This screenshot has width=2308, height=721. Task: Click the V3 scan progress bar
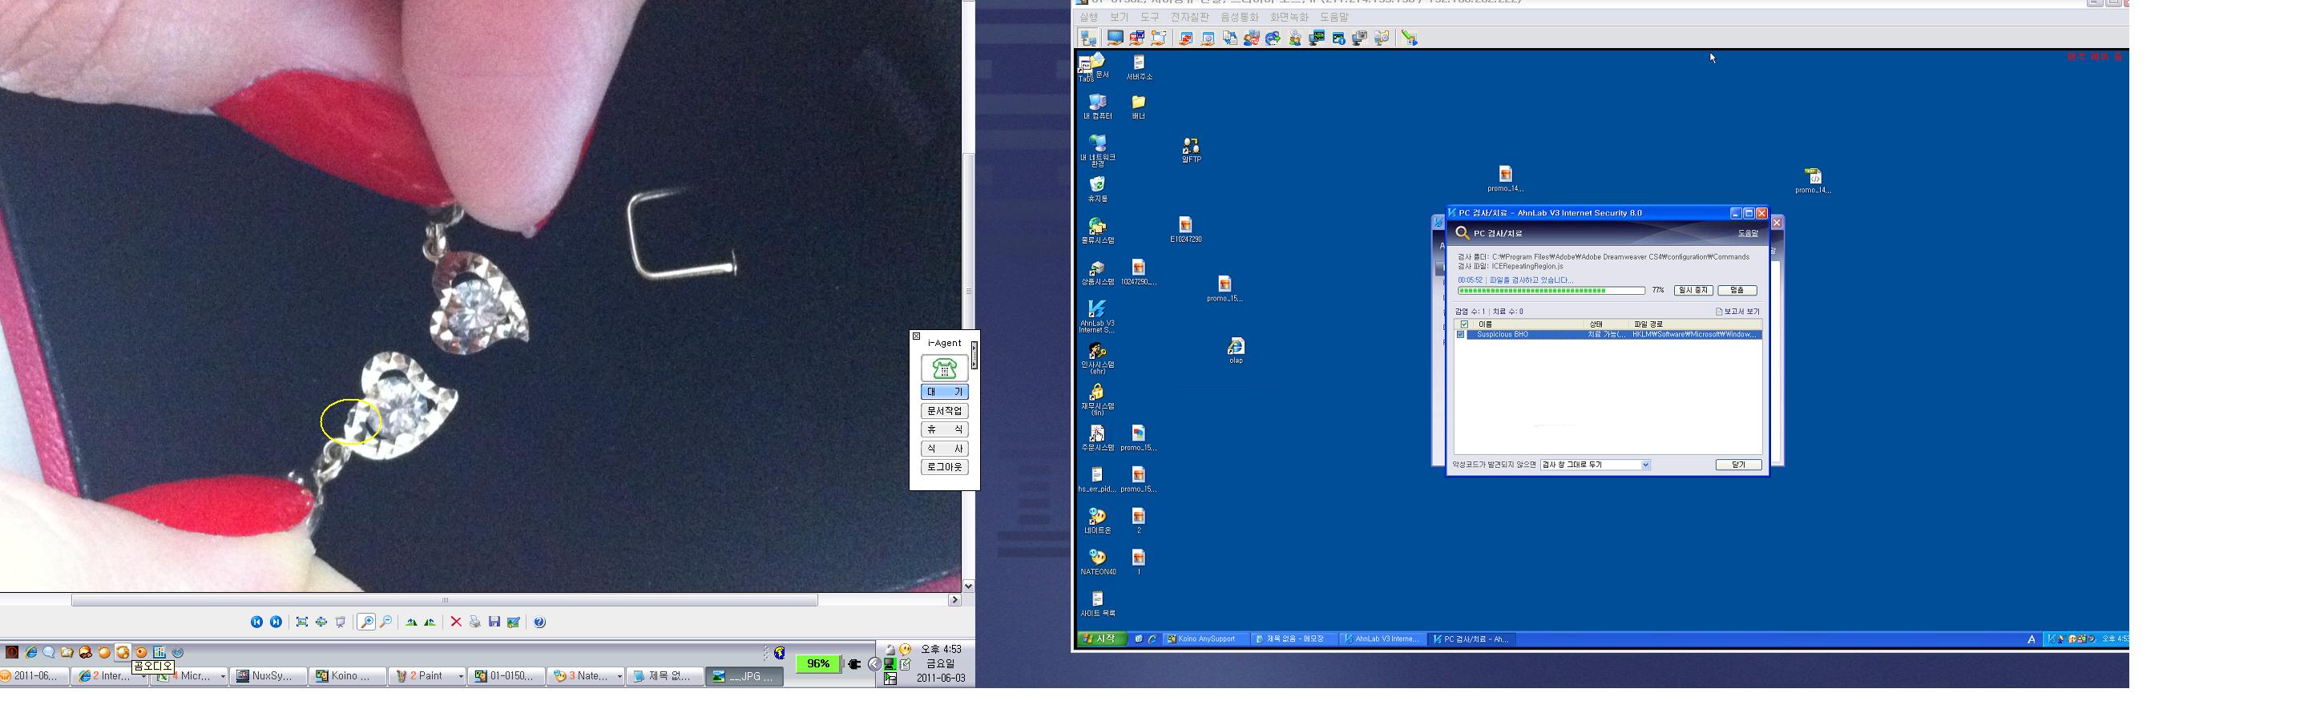(1551, 290)
